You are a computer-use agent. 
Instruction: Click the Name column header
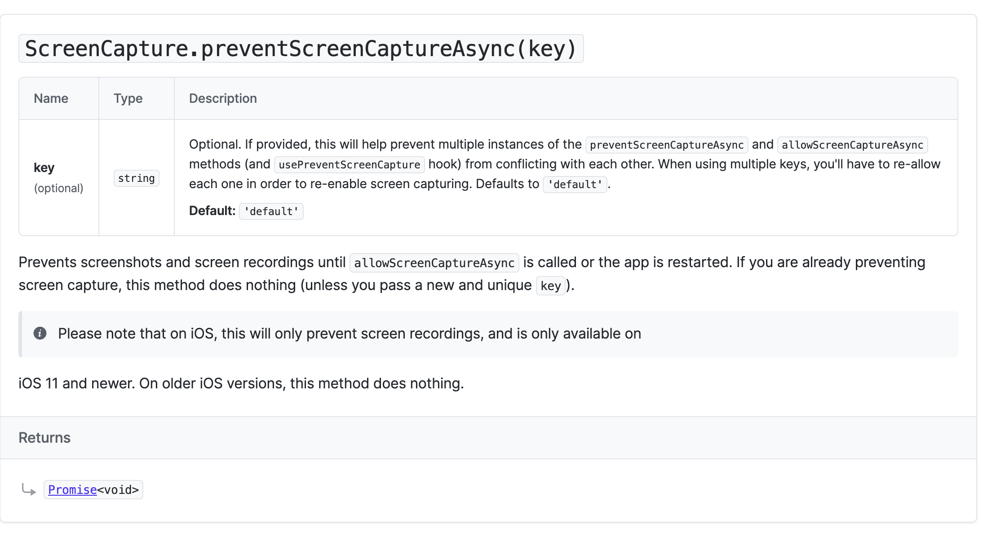coord(51,98)
